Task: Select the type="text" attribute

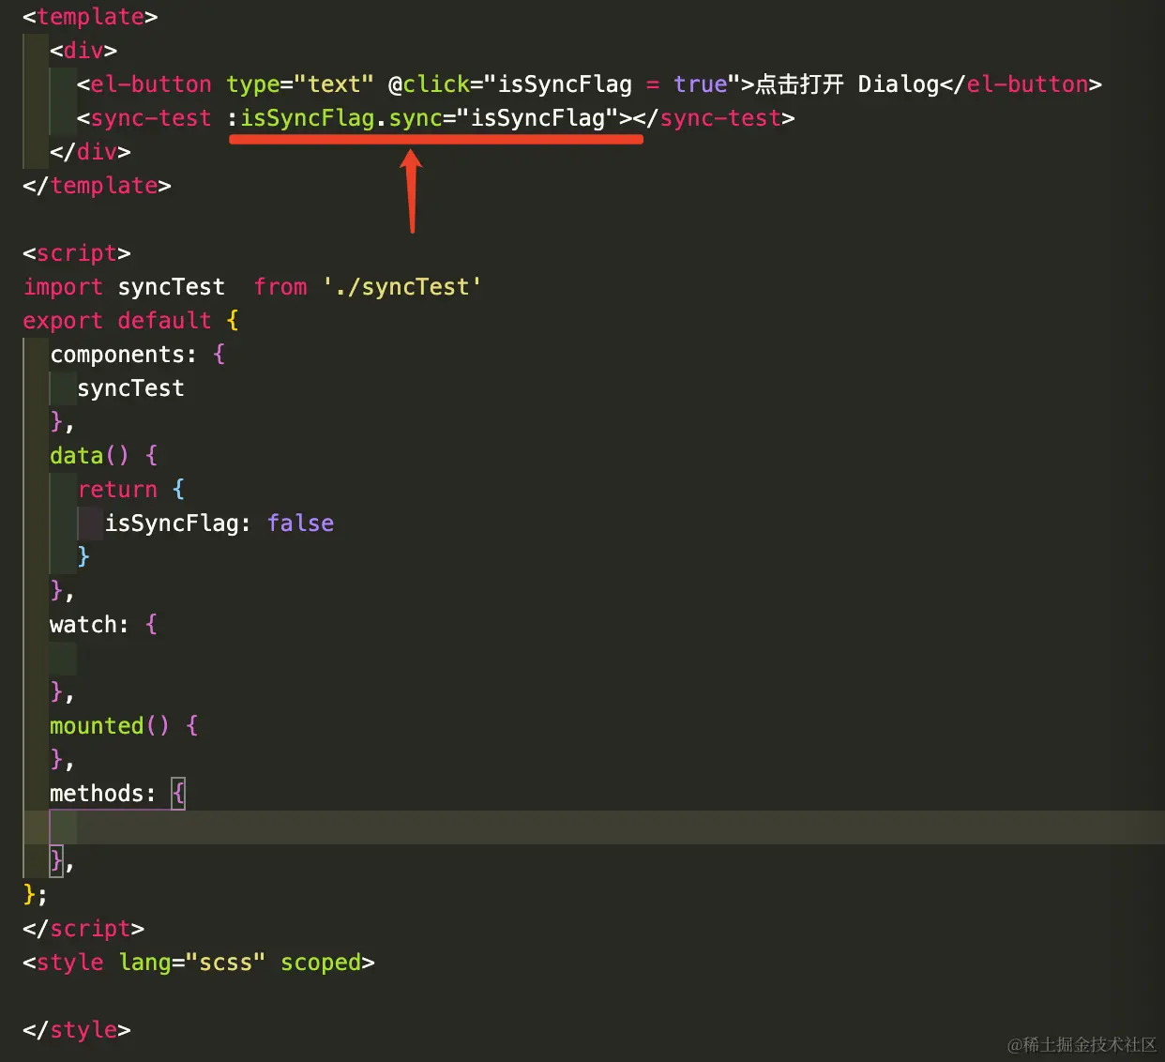Action: [300, 84]
